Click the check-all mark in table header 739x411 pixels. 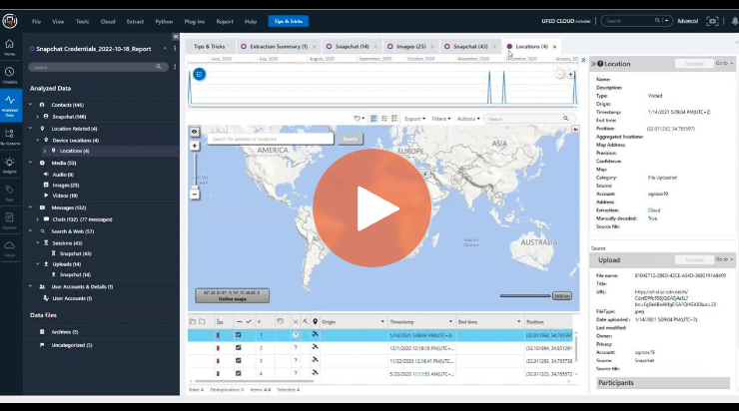click(249, 321)
